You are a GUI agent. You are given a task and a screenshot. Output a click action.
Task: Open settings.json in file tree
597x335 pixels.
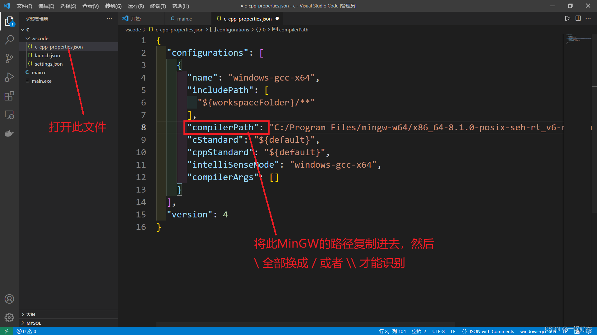(x=68, y=64)
